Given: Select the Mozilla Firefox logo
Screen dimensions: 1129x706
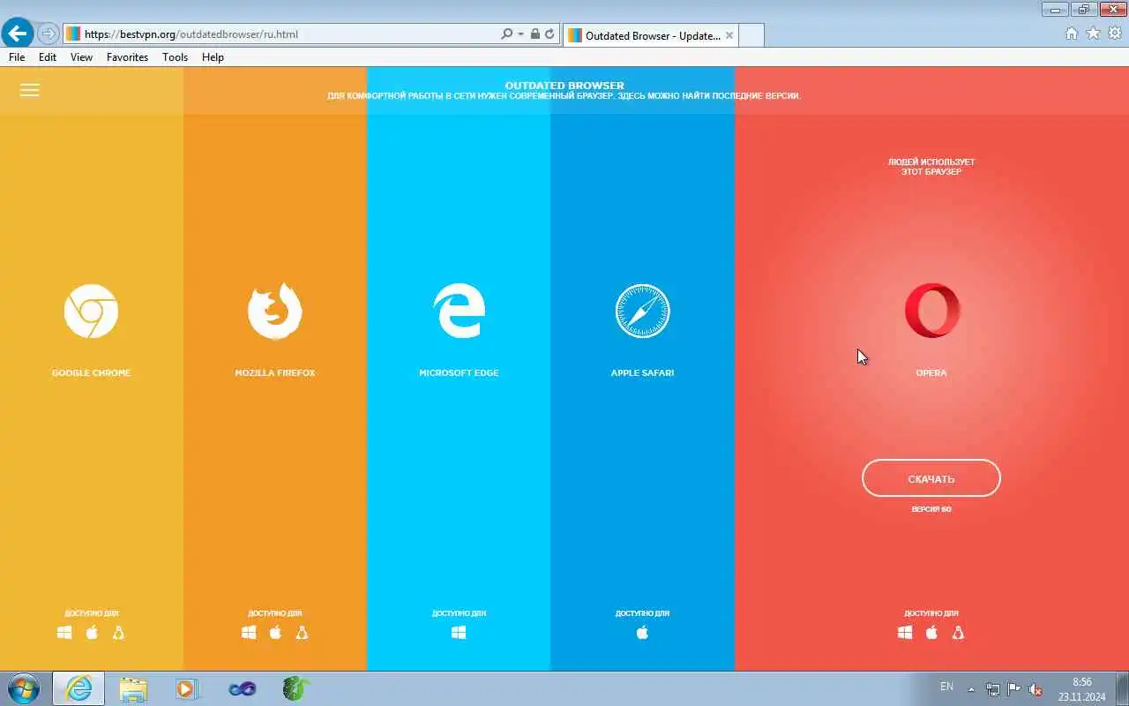Looking at the screenshot, I should (274, 311).
